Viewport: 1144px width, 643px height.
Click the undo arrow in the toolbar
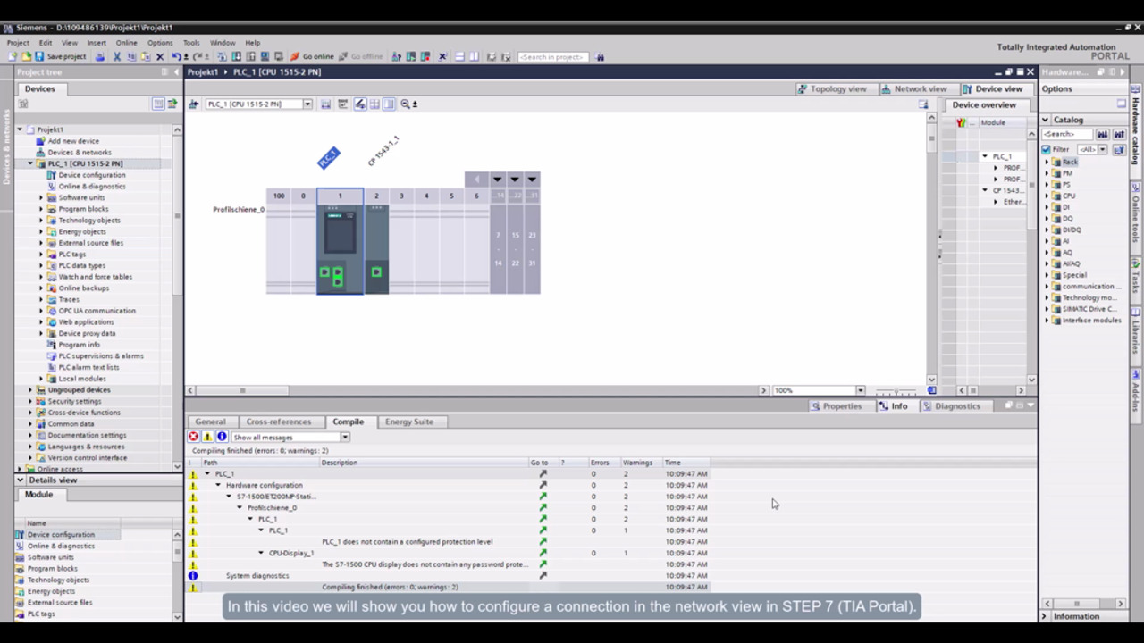point(176,56)
